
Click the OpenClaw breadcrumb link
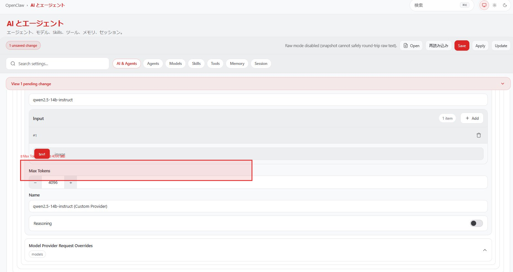[x=15, y=5]
